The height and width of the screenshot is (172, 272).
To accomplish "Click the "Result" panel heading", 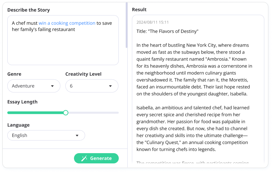I will coord(139,10).
